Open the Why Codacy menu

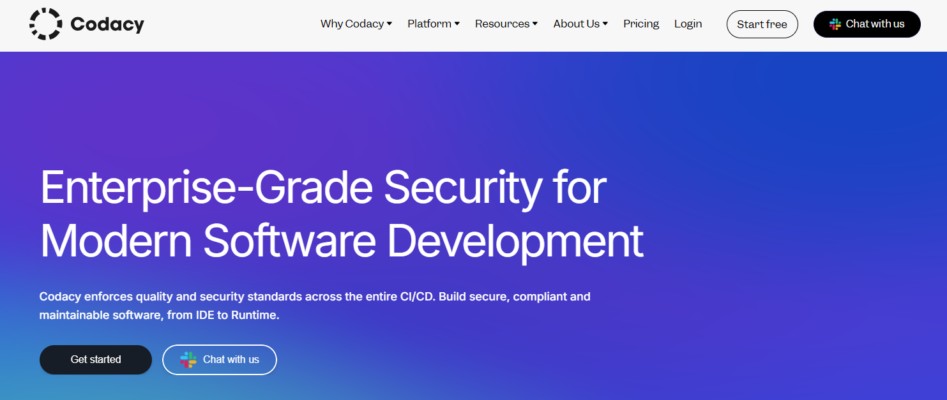pos(356,24)
